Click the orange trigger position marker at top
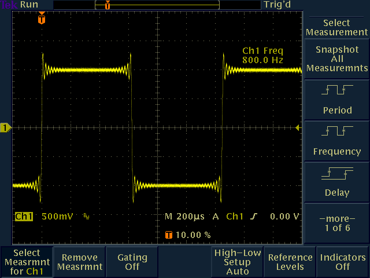Viewport: 370px width, 278px height. click(x=40, y=19)
